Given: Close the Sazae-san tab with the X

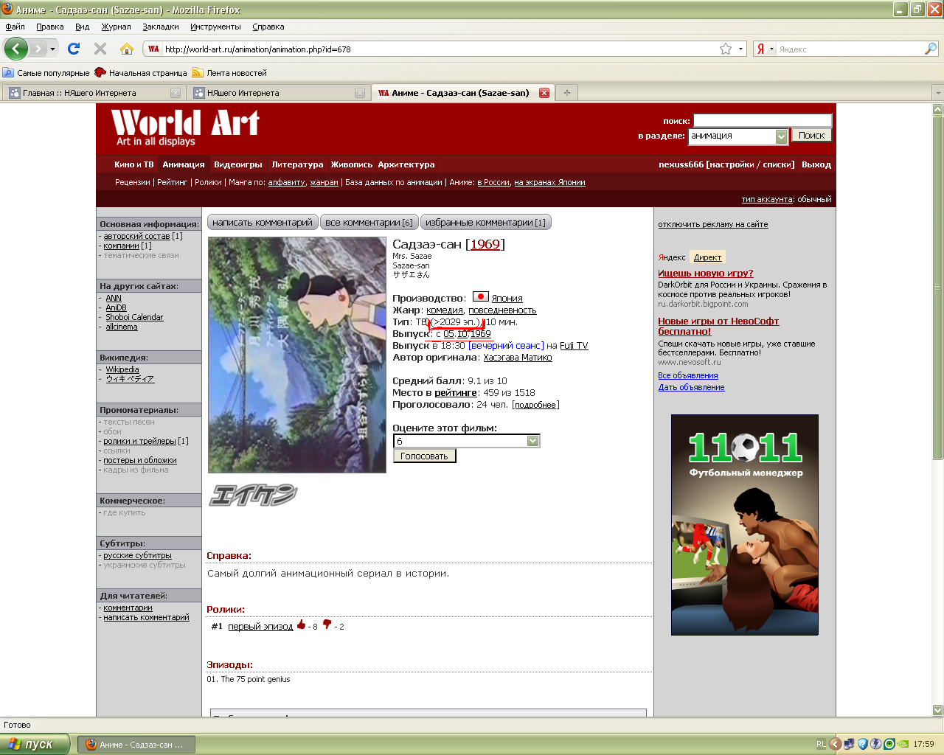Looking at the screenshot, I should (544, 93).
